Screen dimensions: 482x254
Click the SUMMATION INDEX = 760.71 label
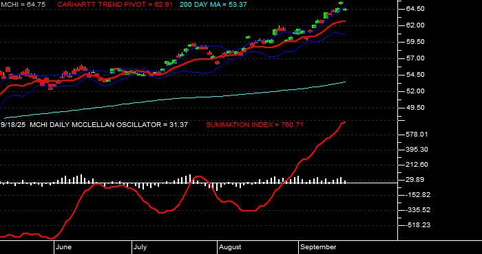coord(255,125)
